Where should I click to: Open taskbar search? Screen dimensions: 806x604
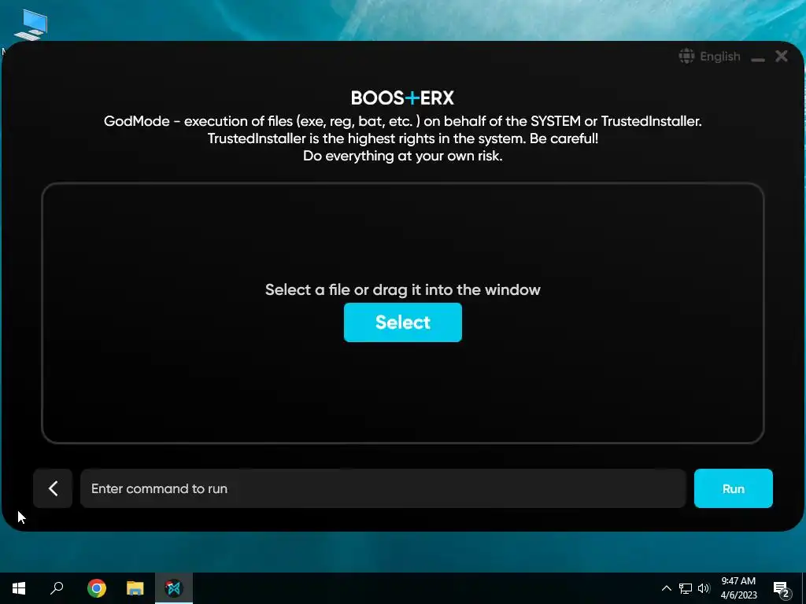57,588
